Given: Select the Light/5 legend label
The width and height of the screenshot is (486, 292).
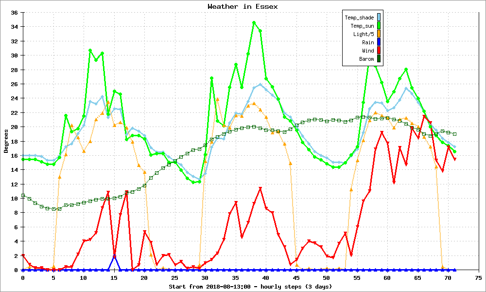Looking at the screenshot, I should coord(364,34).
